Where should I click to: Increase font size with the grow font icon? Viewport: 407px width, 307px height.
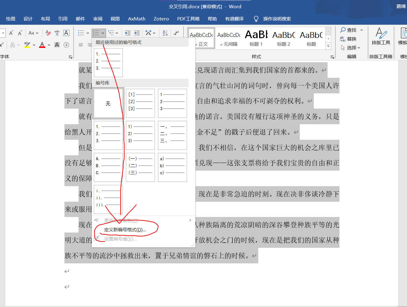point(11,33)
